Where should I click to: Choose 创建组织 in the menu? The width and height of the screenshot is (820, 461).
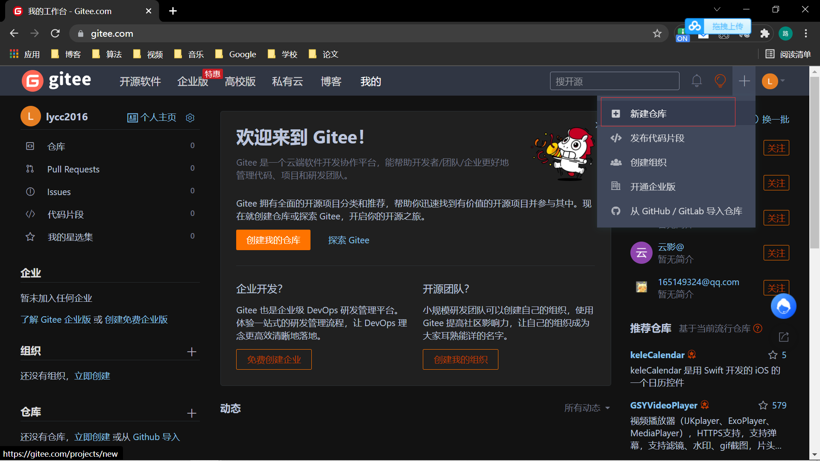coord(676,162)
